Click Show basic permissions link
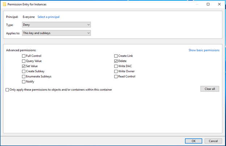Screen dimensions: 226x146 coord(204,50)
